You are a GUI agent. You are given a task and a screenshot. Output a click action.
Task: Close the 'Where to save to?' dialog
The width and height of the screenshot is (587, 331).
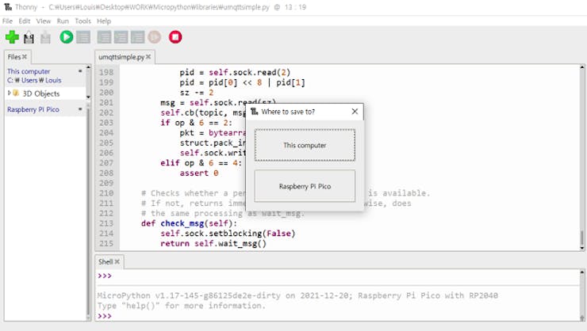(x=355, y=112)
